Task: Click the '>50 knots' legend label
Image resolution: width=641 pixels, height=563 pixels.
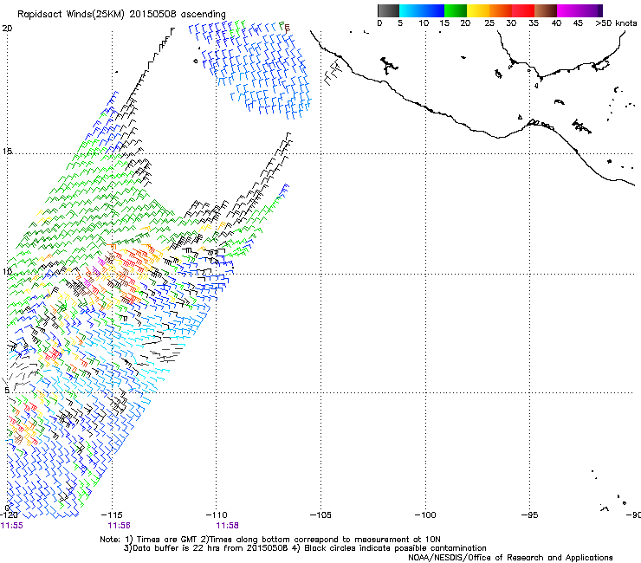Action: tap(616, 23)
